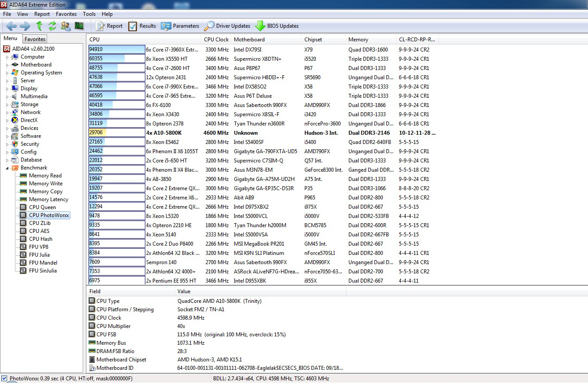Check for Driver Updates
Screen dimensions: 588x383
click(227, 26)
